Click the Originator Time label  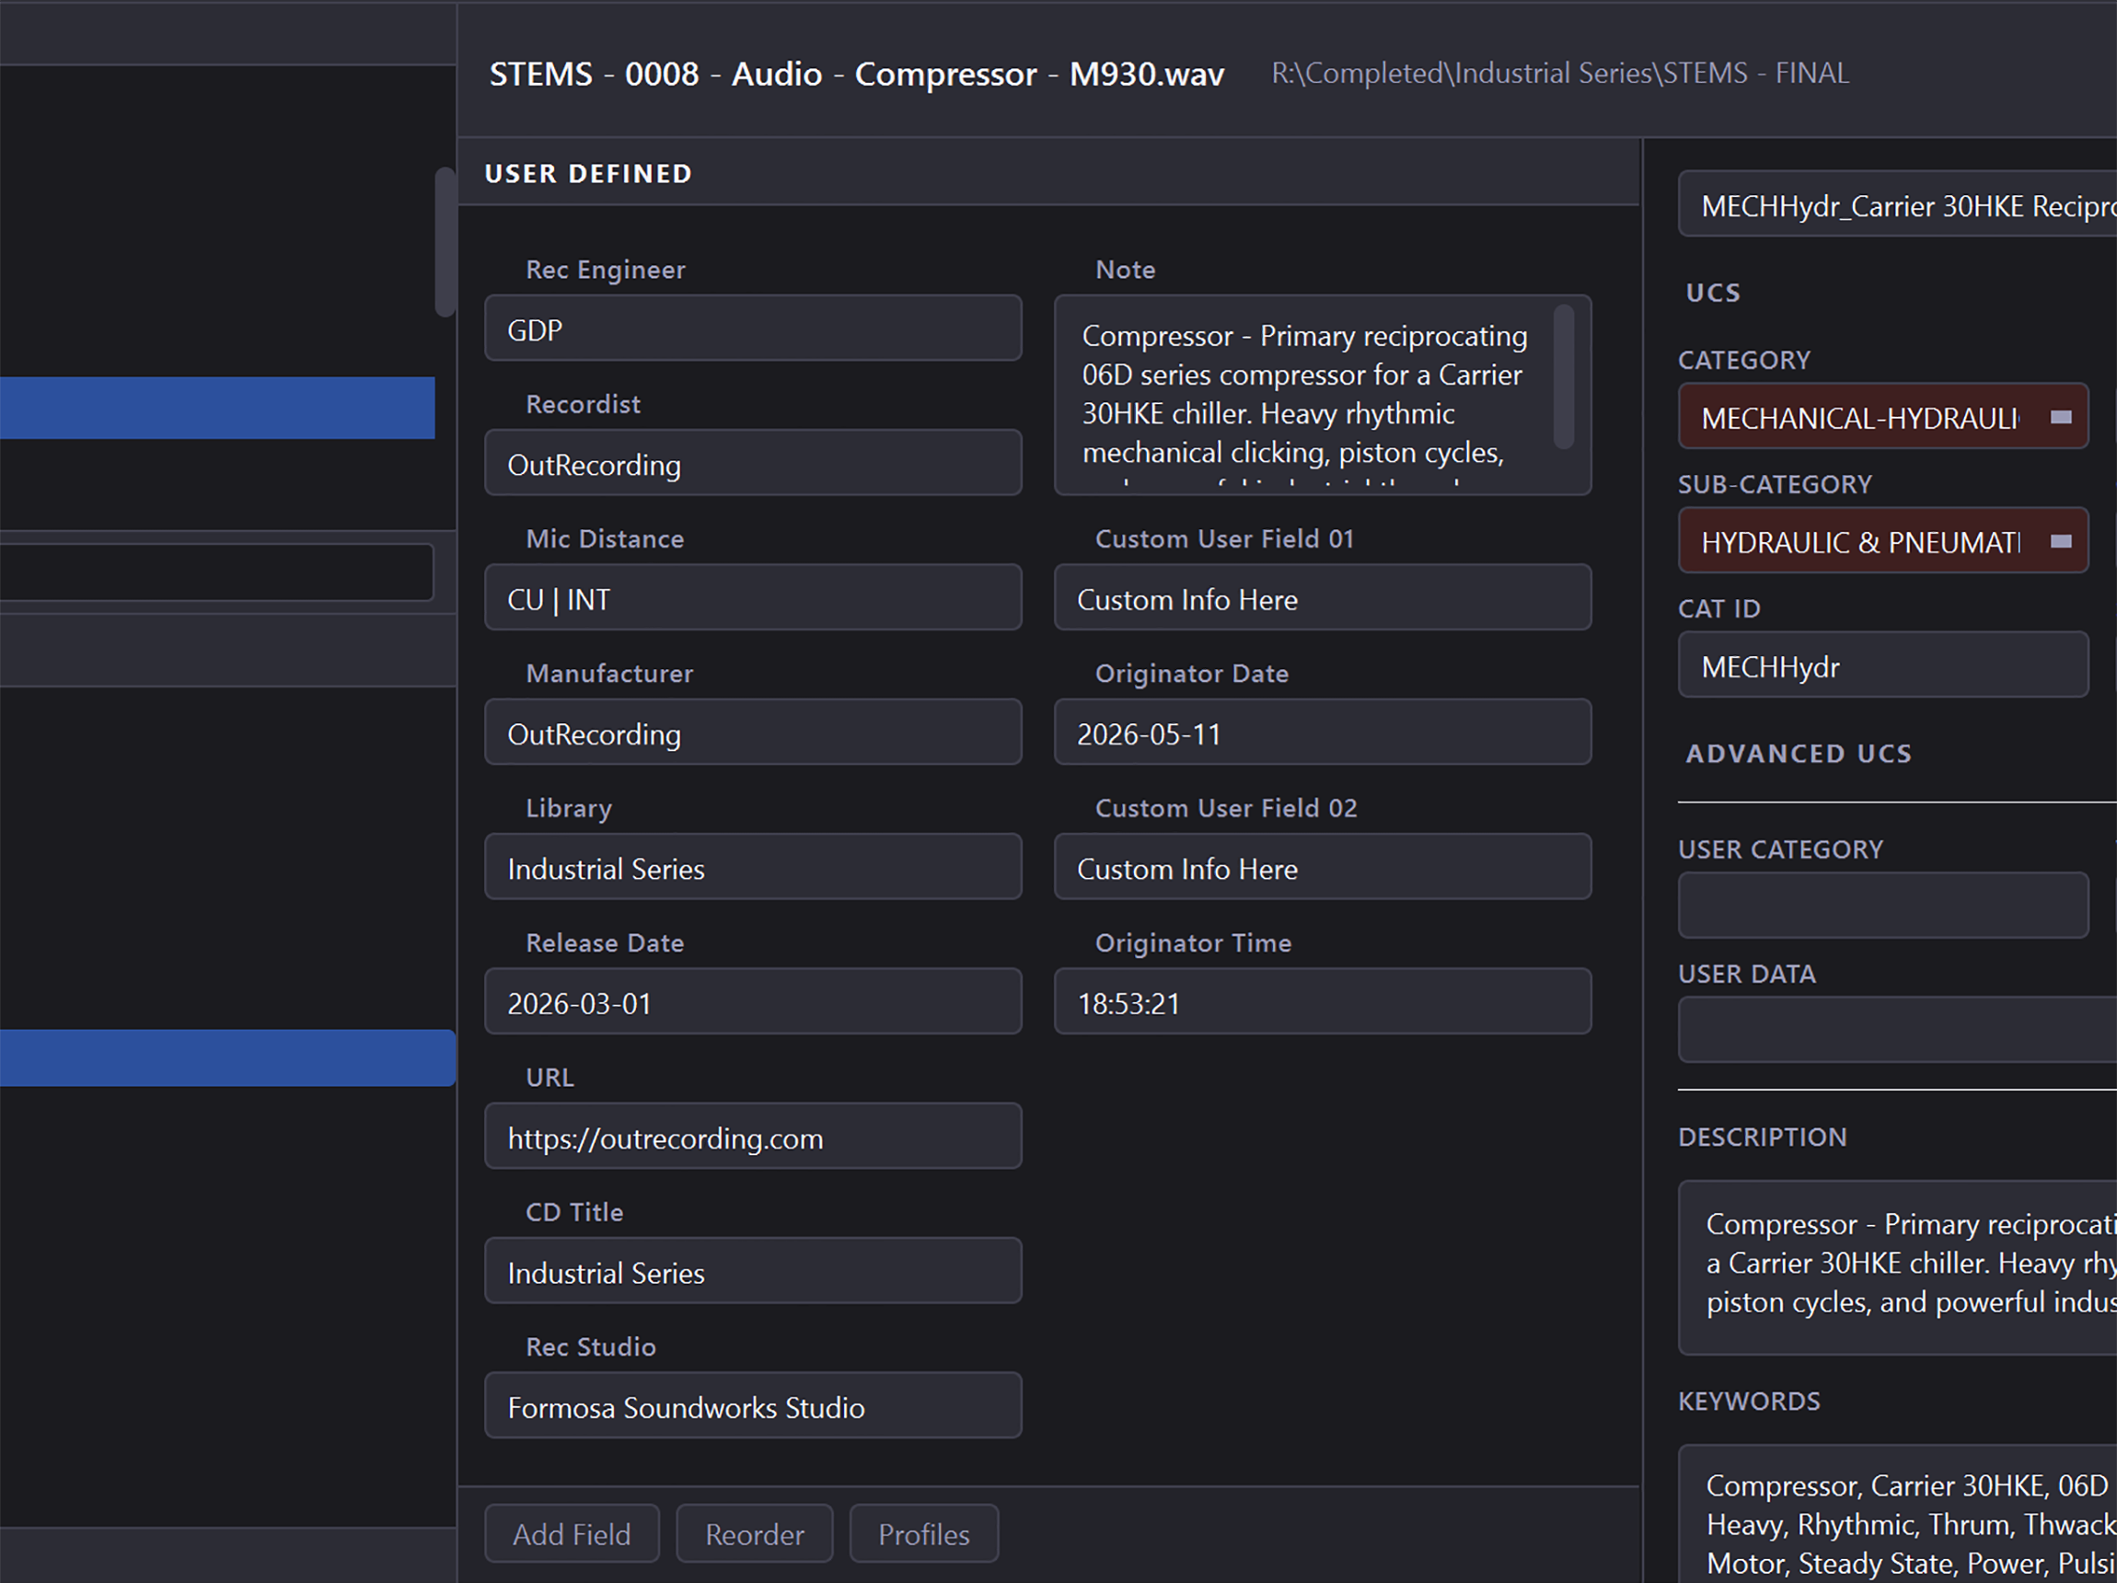coord(1193,942)
